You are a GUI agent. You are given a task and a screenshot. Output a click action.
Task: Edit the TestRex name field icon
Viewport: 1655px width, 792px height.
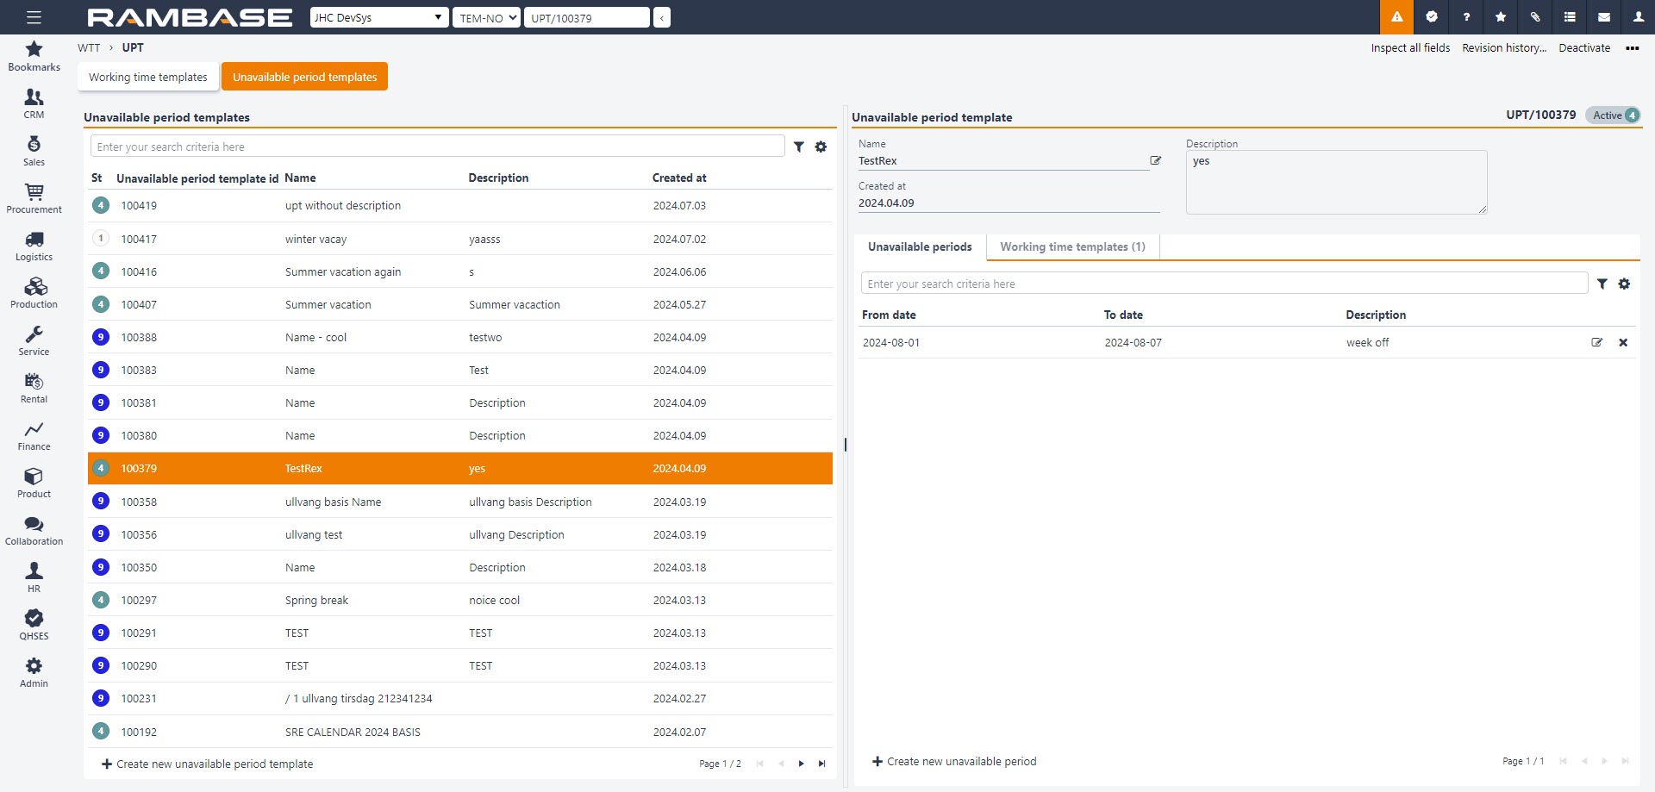tap(1156, 161)
